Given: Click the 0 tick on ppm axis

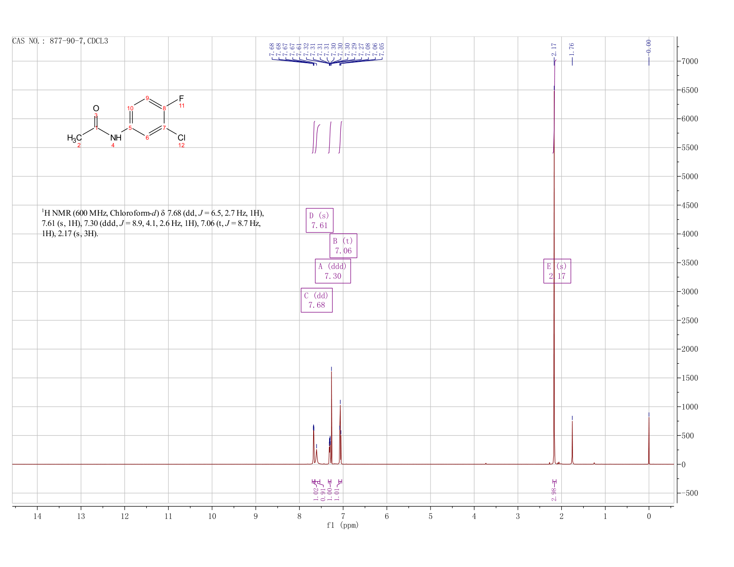Looking at the screenshot, I should [x=649, y=516].
